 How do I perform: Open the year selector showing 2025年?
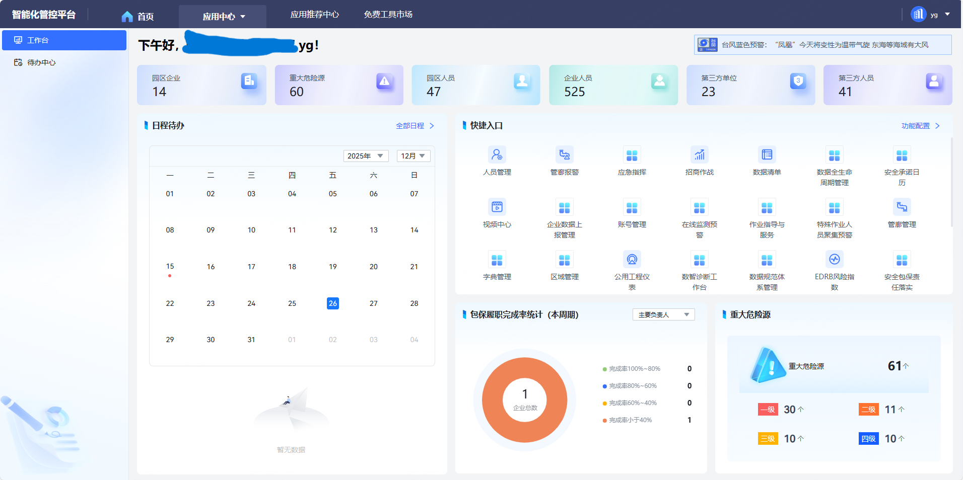[366, 156]
